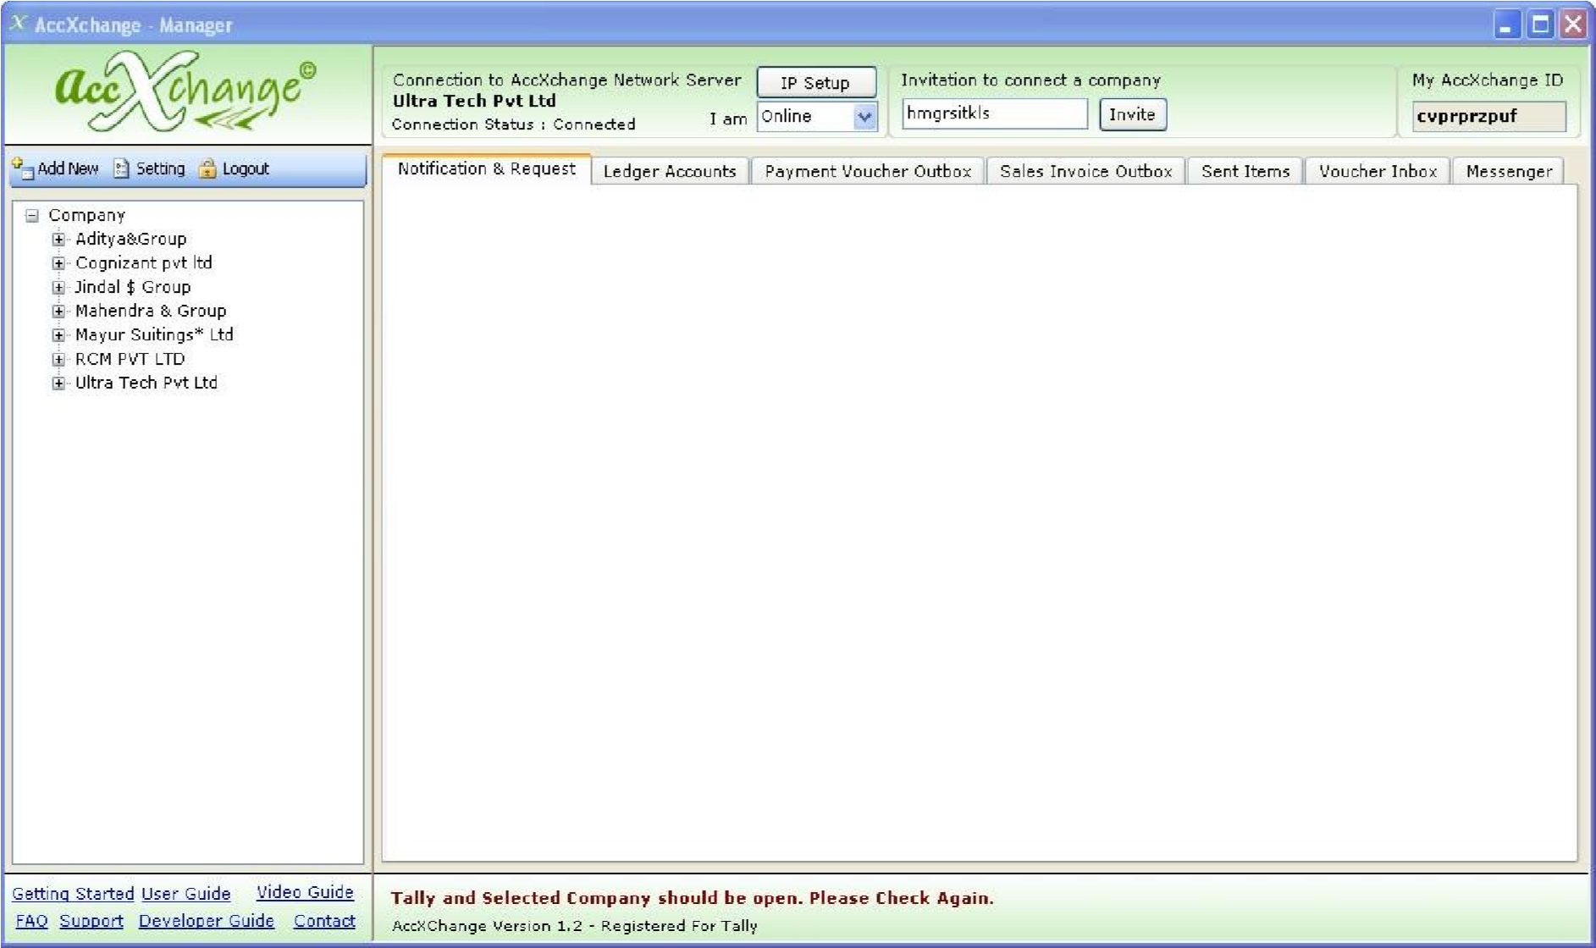Minimize the AccXchange Manager window

[x=1505, y=24]
